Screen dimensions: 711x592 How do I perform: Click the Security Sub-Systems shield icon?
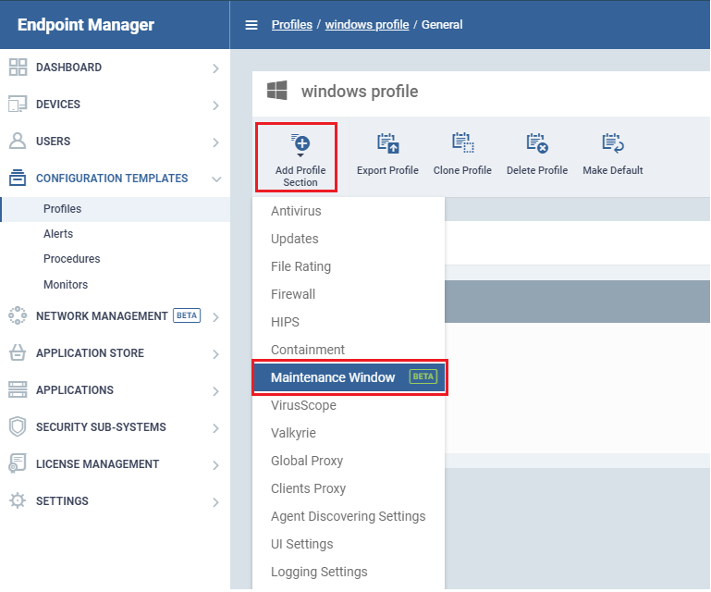pyautogui.click(x=18, y=426)
